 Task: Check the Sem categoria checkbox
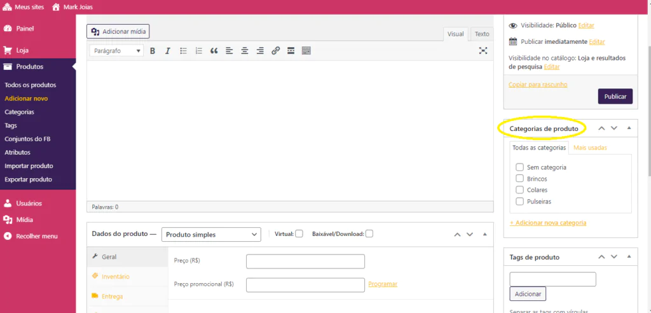tap(519, 167)
